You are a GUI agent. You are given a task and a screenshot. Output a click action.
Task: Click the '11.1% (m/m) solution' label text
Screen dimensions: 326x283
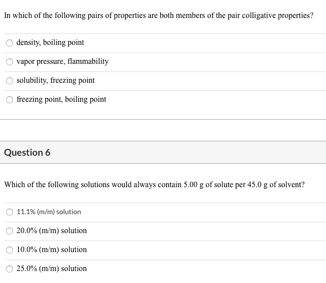[49, 212]
